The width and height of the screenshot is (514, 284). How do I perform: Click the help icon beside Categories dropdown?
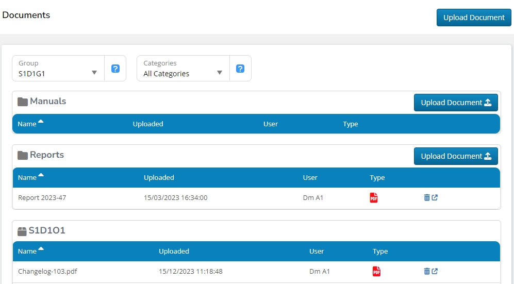240,69
